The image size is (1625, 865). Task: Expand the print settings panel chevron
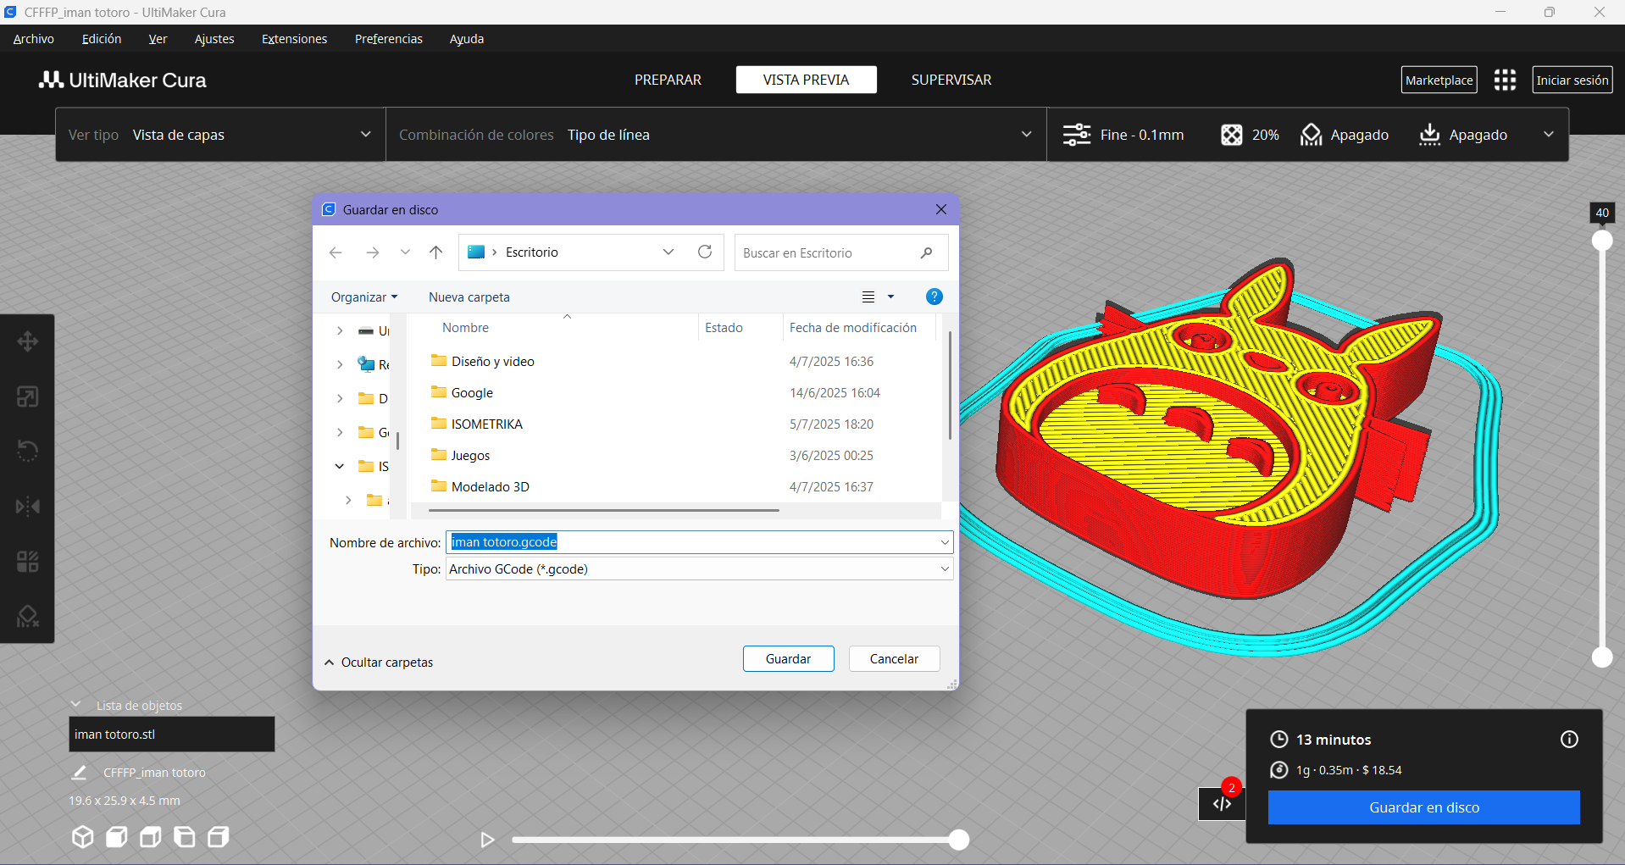click(x=1549, y=134)
